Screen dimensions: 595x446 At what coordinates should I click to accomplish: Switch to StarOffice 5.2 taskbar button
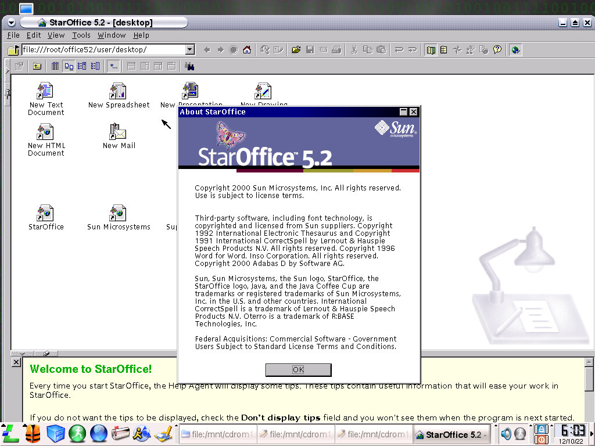[450, 434]
